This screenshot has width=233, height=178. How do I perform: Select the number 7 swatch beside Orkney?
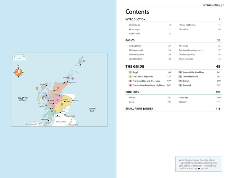pyautogui.click(x=180, y=81)
